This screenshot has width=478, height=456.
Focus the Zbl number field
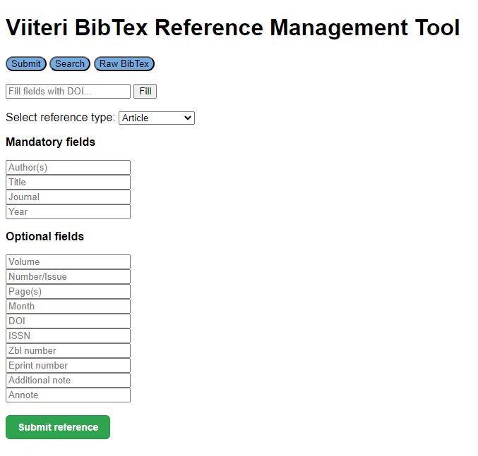coord(68,351)
